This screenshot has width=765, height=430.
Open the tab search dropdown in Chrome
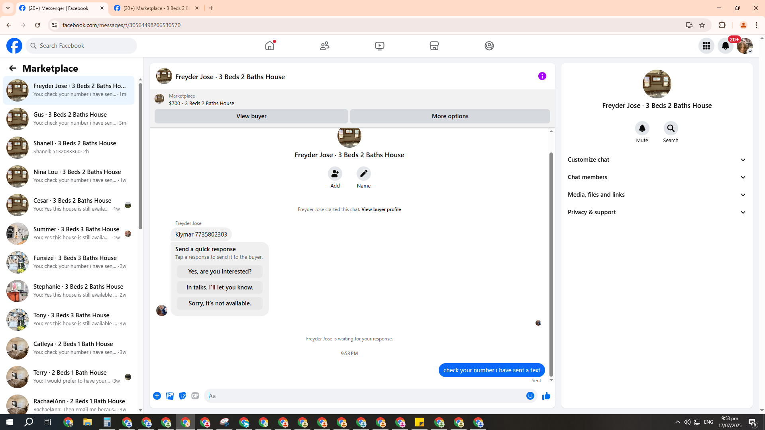(8, 8)
